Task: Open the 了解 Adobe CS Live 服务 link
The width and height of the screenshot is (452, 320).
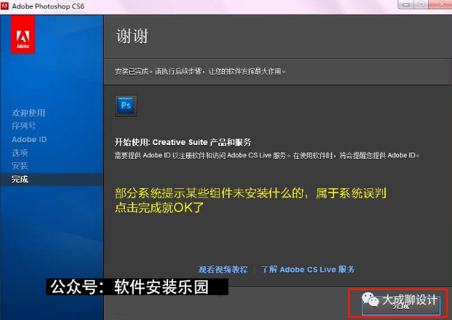Action: point(308,269)
